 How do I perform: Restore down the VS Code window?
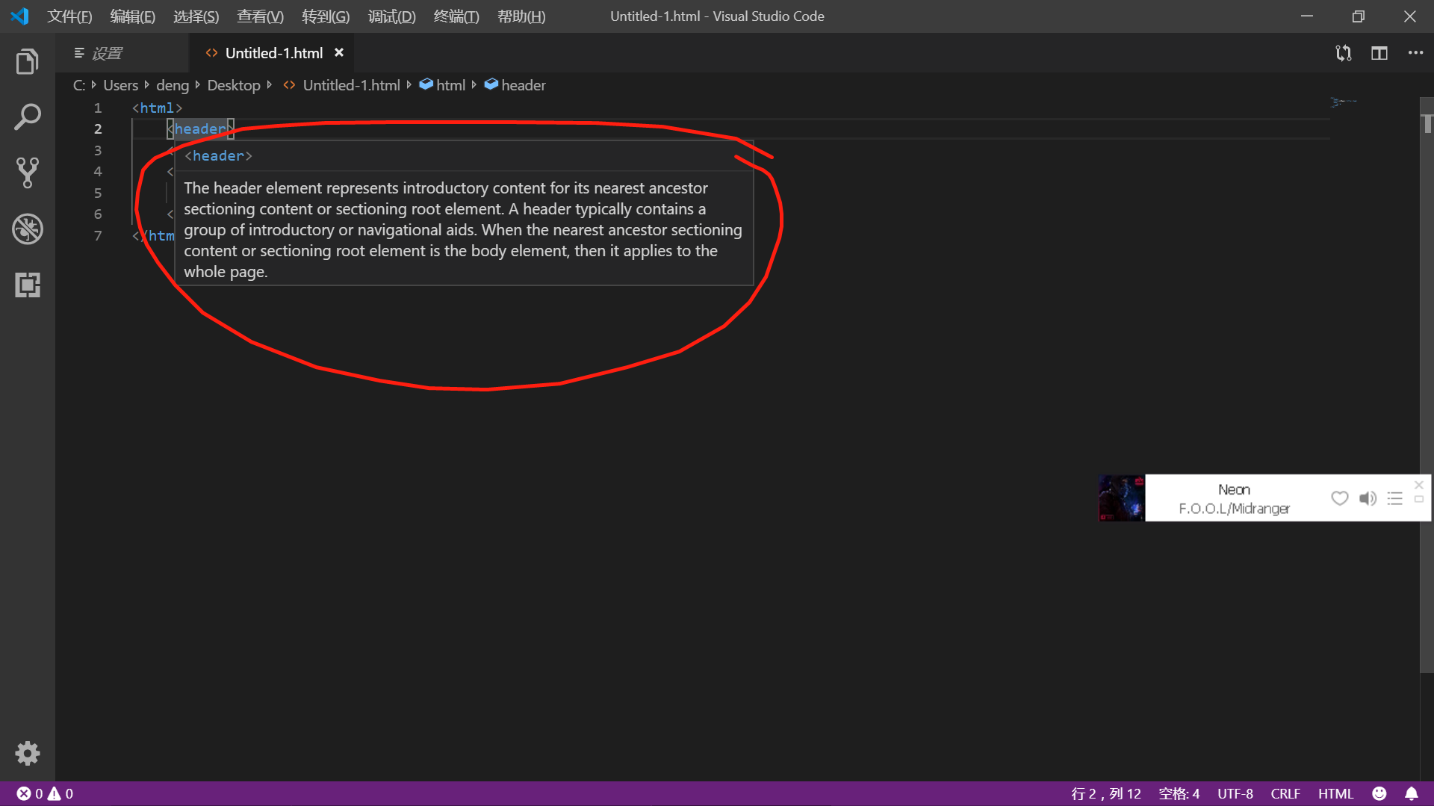1358,16
